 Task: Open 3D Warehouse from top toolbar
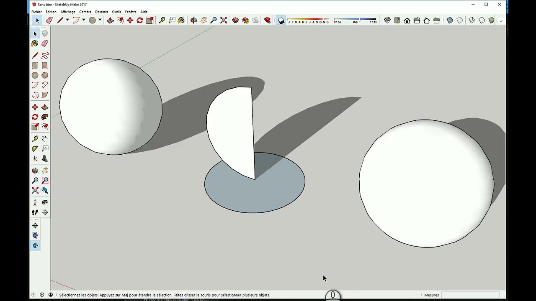[235, 20]
